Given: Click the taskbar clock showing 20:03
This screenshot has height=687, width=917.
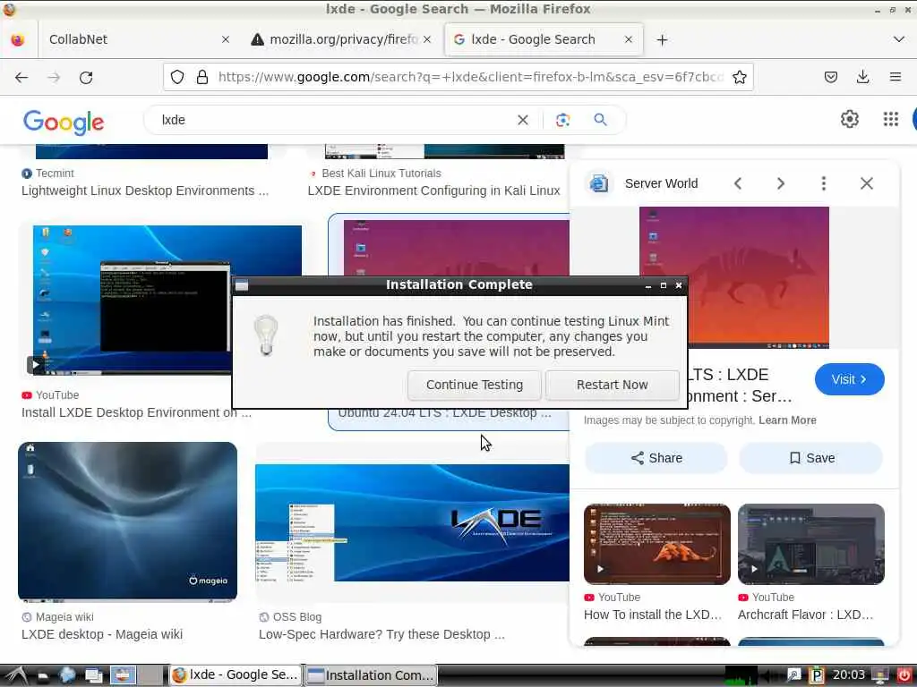Looking at the screenshot, I should click(848, 675).
